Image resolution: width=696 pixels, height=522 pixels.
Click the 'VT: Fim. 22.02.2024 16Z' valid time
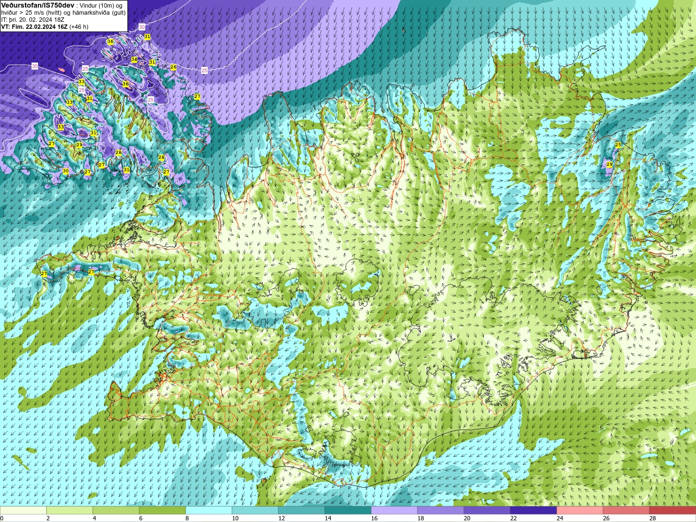click(34, 27)
